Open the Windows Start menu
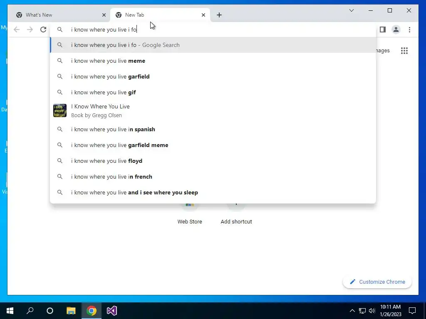This screenshot has width=426, height=319. [x=10, y=311]
